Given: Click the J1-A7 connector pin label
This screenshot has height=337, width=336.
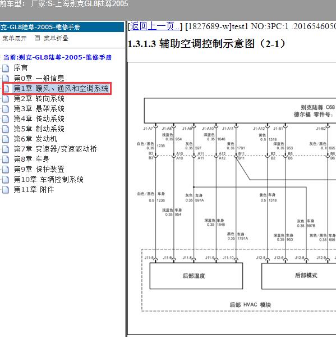Looking at the screenshot, I should 148,129.
